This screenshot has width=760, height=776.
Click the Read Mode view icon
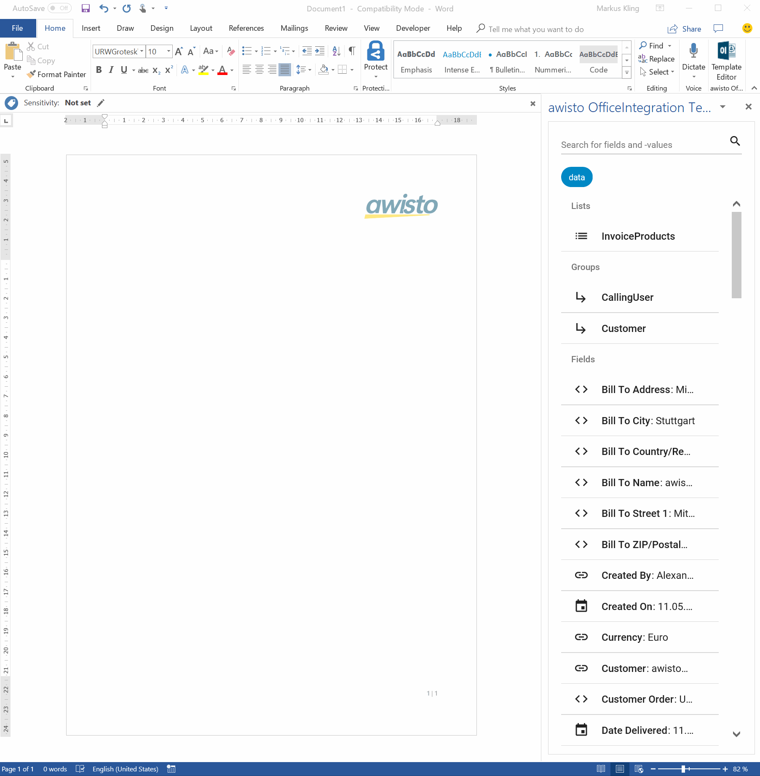601,769
